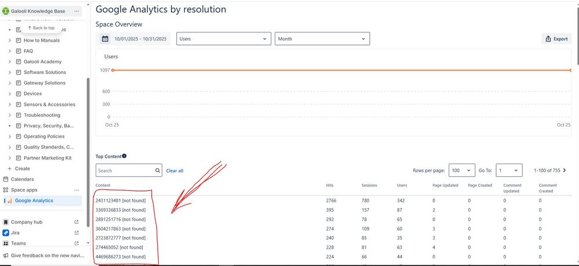Image resolution: width=579 pixels, height=266 pixels.
Task: Open the Devices page
Action: (x=33, y=94)
